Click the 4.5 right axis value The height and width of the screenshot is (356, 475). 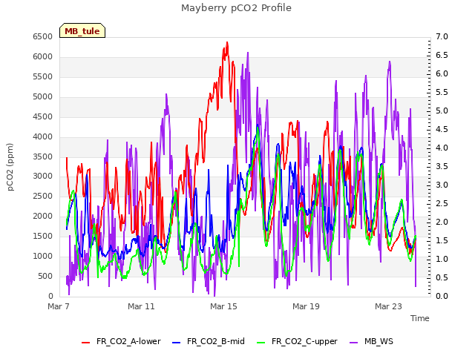point(442,130)
